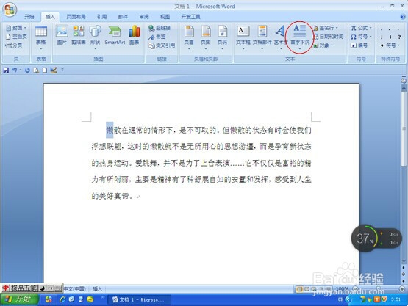408x306 pixels.
Task: Insert a number with 编号
Action: pos(359,45)
